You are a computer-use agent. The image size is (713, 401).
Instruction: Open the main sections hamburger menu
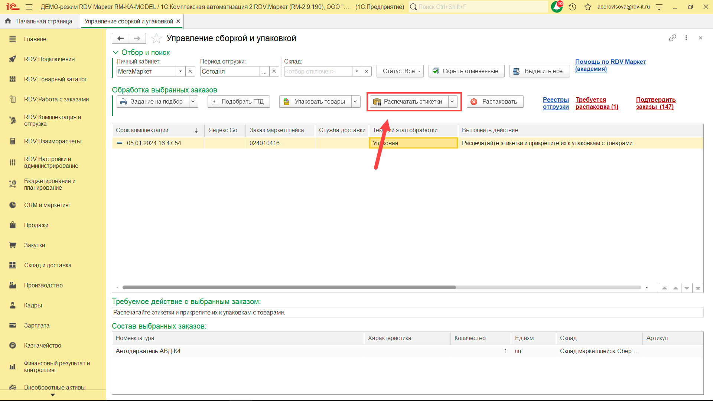pyautogui.click(x=29, y=7)
